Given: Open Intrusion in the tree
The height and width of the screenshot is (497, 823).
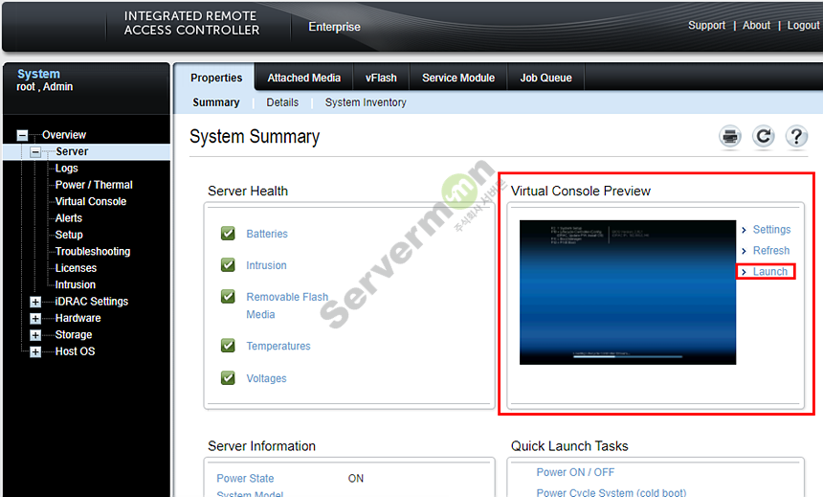Looking at the screenshot, I should coord(76,284).
